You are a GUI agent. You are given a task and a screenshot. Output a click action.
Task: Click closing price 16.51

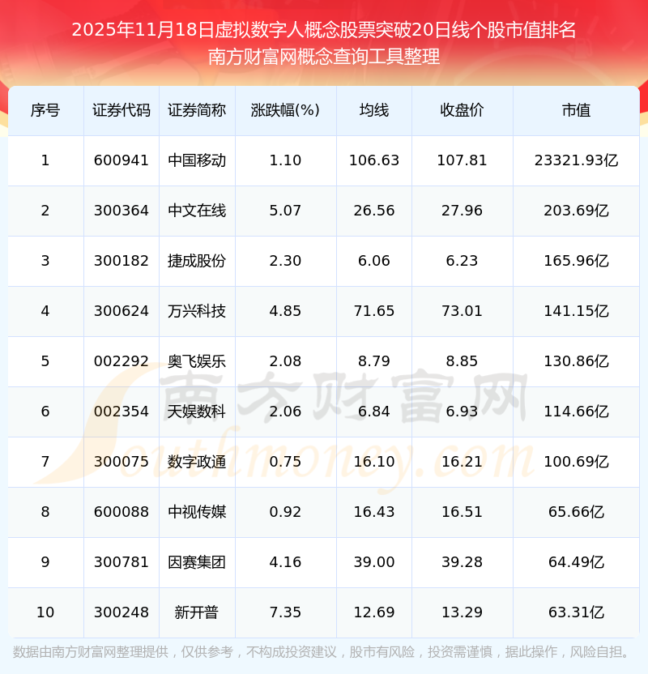pyautogui.click(x=462, y=512)
